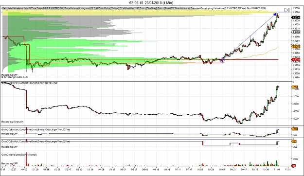
Task: Click the scroll-to-latest-bar arrow icon
Action: [287, 10]
